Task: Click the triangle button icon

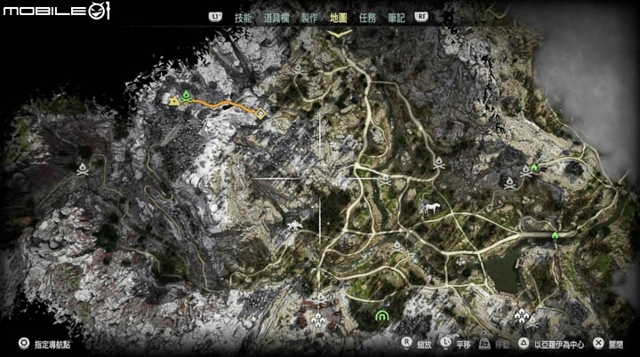Action: [x=524, y=344]
